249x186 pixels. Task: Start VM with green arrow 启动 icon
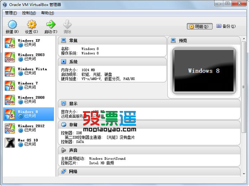pos(51,25)
